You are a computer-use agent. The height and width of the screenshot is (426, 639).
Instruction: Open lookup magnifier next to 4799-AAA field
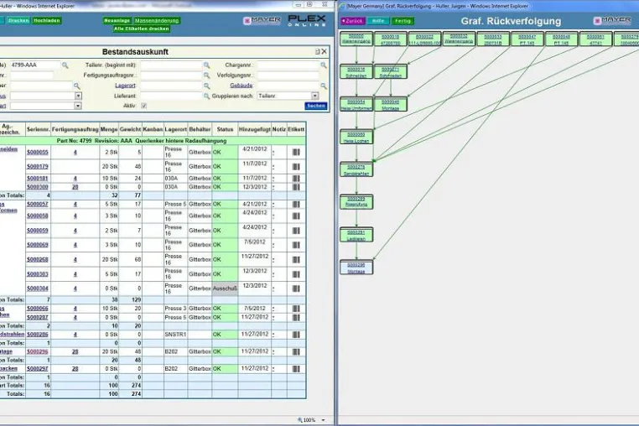[65, 65]
